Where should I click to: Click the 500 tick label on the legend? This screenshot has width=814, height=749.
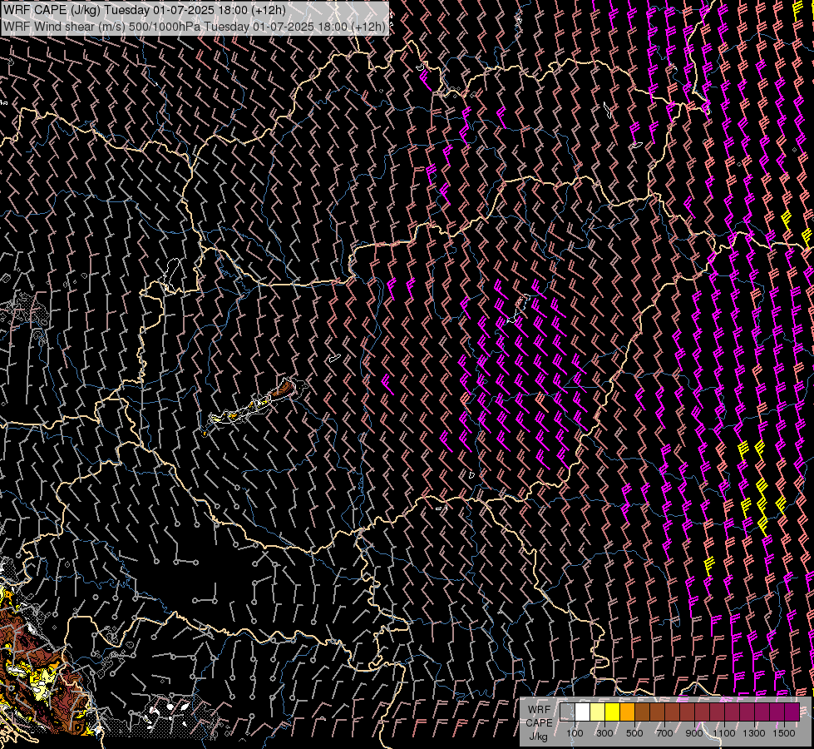(x=634, y=733)
